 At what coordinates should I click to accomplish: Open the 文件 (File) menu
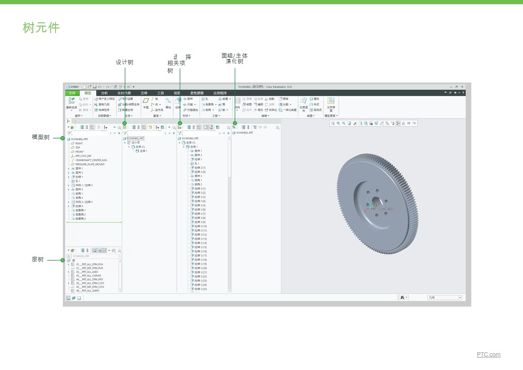[72, 93]
